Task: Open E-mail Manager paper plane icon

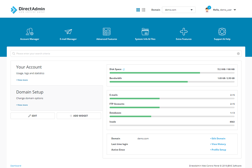Action: click(x=68, y=32)
